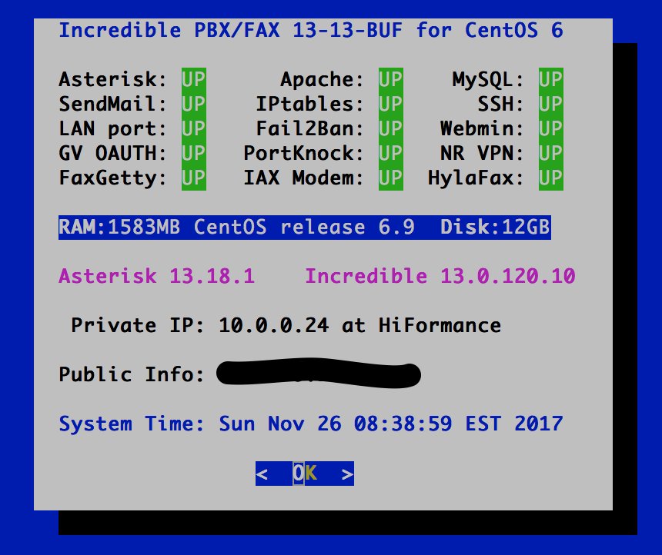662x555 pixels.
Task: Click the 'Webmin:' label
Action: [482, 128]
